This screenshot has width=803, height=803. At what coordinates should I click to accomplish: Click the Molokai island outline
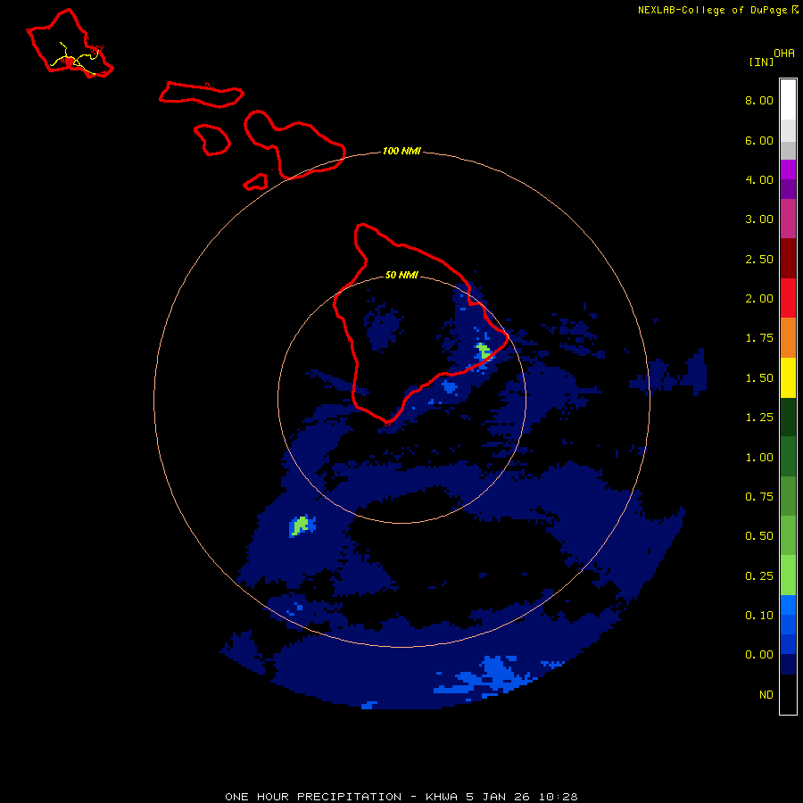202,95
